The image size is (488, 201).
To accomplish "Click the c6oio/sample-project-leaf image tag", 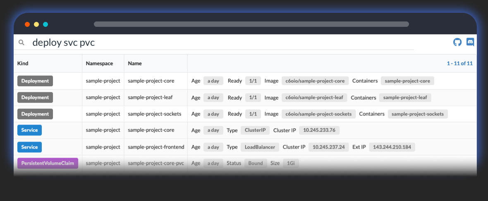I will (x=314, y=97).
